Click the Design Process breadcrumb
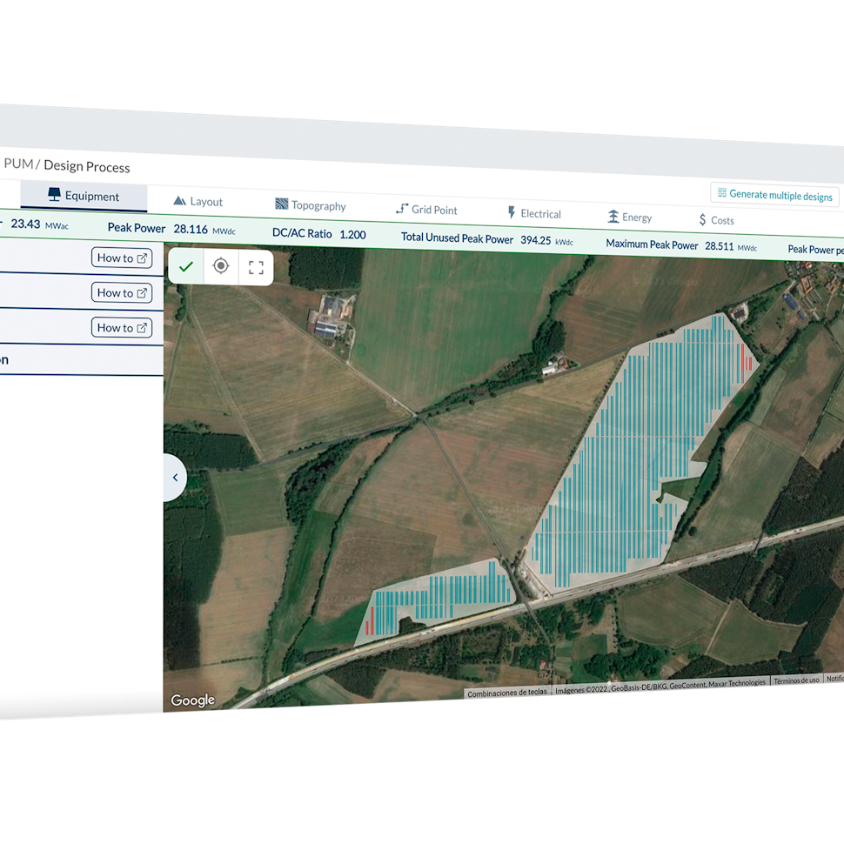 86,166
